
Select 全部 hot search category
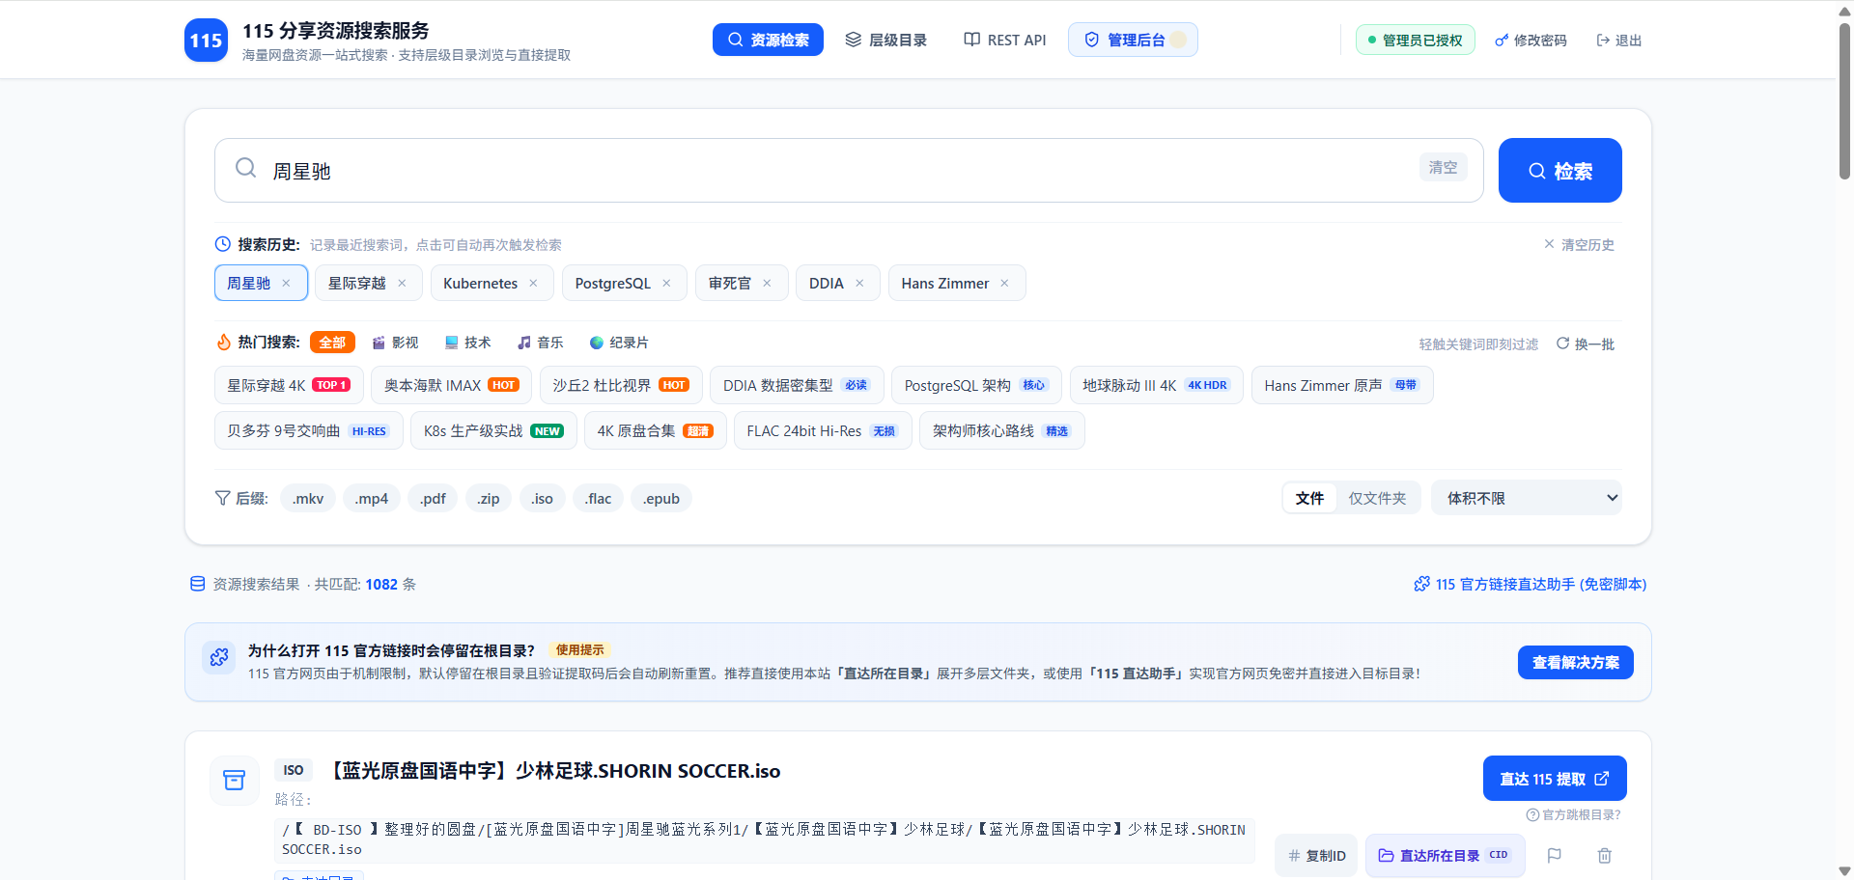click(332, 342)
